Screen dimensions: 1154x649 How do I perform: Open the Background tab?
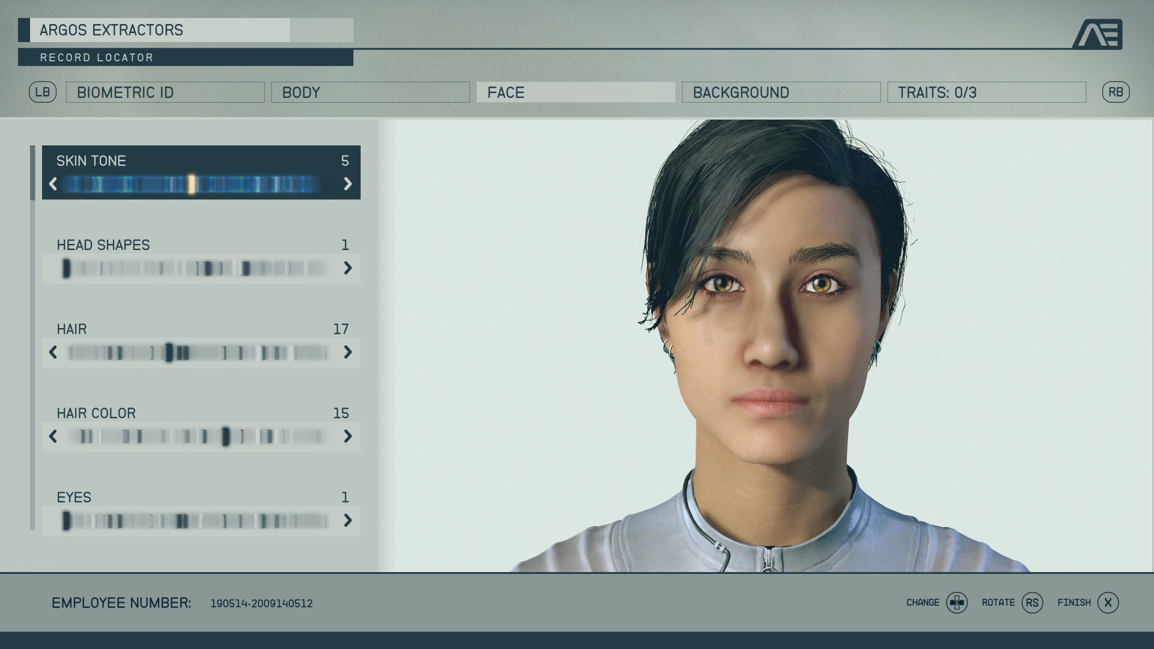(781, 93)
